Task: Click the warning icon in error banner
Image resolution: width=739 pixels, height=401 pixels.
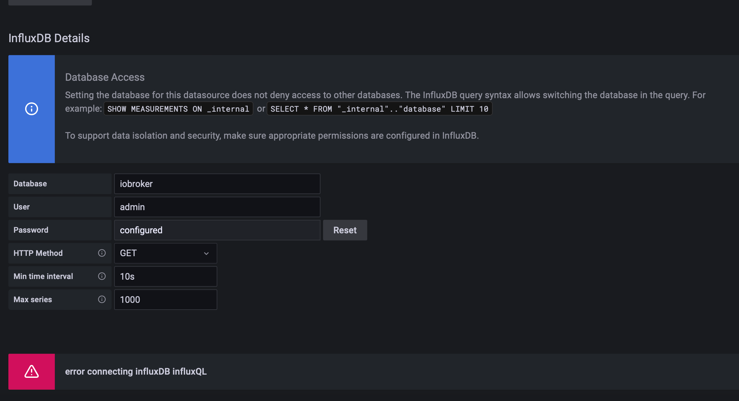Action: coord(31,371)
